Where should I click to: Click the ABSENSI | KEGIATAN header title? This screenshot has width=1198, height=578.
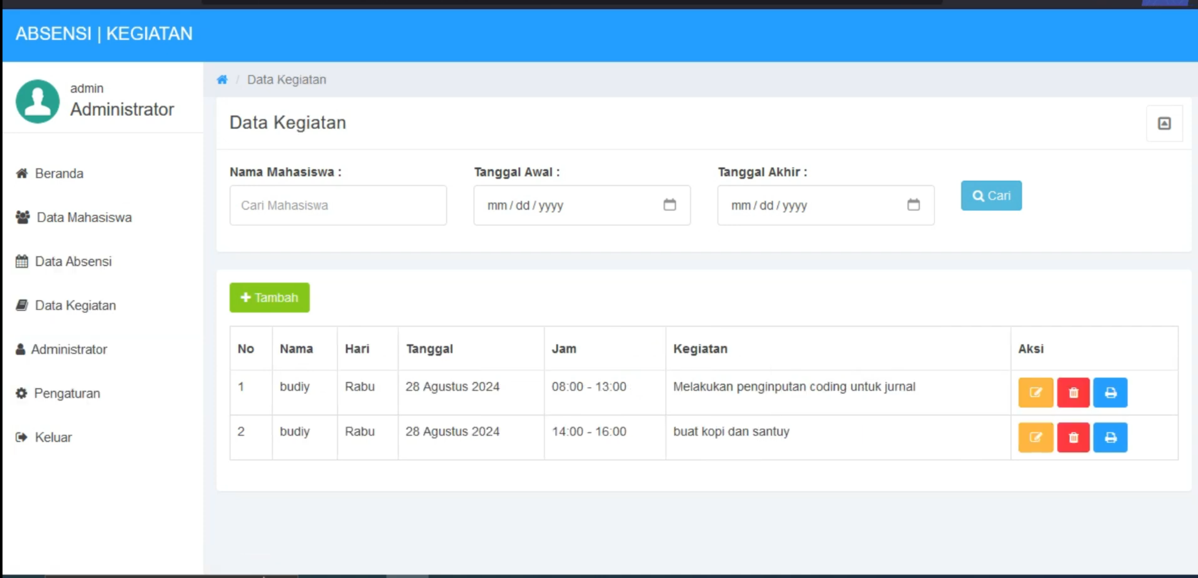point(104,34)
